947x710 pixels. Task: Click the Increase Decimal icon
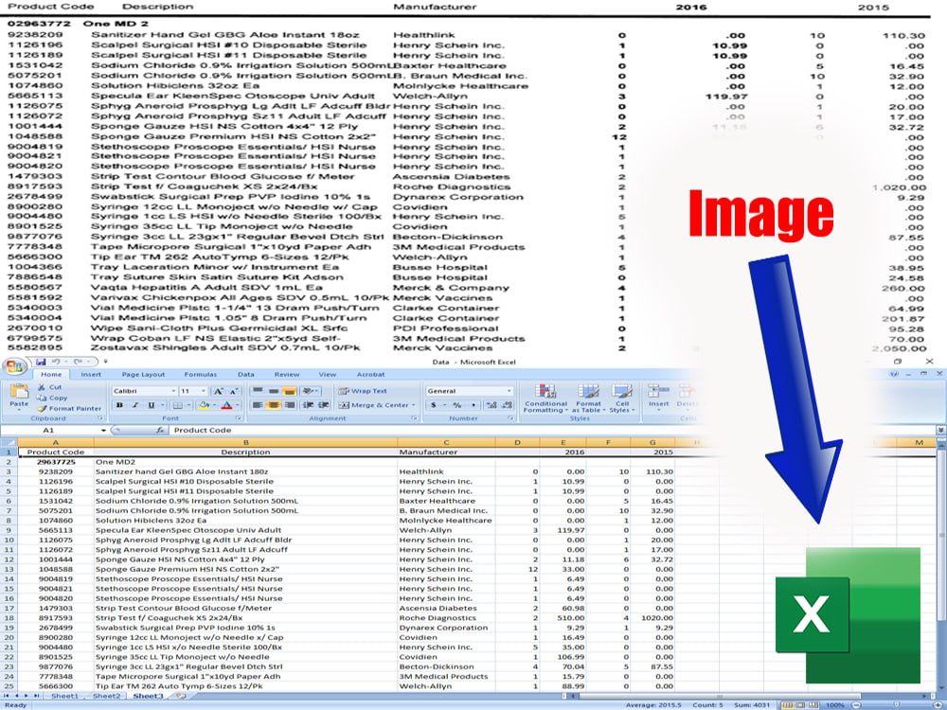tap(491, 405)
